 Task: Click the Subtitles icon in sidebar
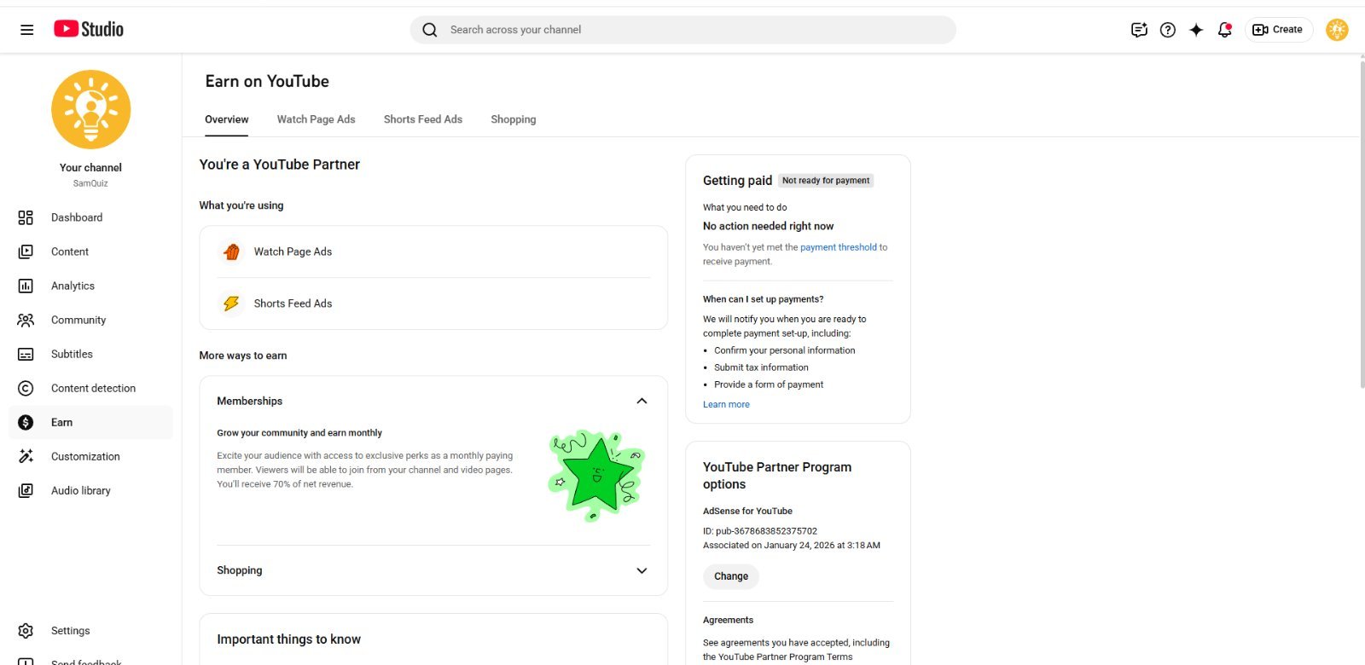(x=26, y=354)
